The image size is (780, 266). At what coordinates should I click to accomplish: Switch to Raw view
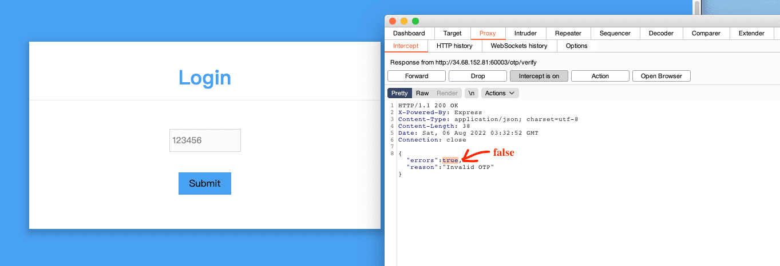click(x=422, y=93)
